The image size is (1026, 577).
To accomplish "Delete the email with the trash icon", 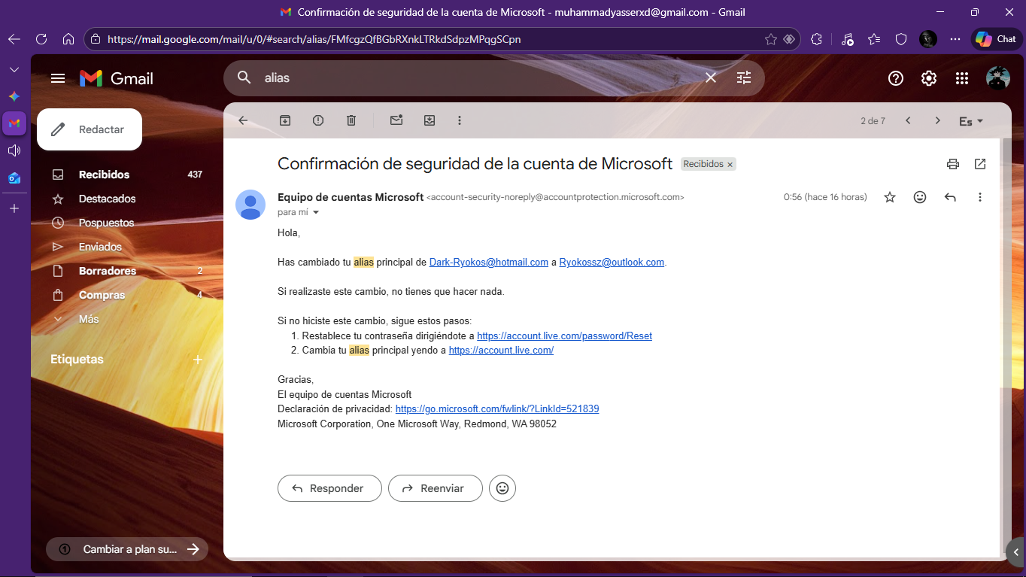I will coord(351,120).
